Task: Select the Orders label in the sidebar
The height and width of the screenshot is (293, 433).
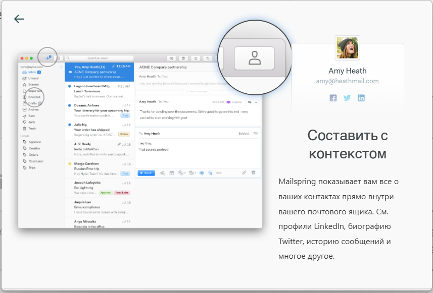Action: pos(31,155)
